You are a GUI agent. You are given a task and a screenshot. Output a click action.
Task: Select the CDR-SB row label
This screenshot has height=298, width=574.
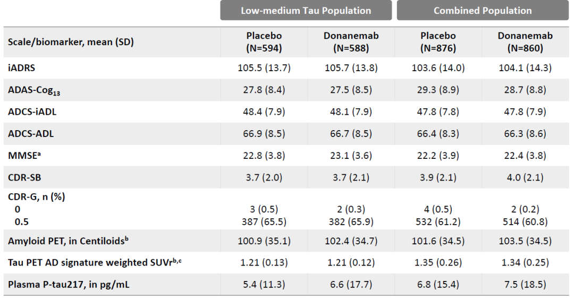24,177
